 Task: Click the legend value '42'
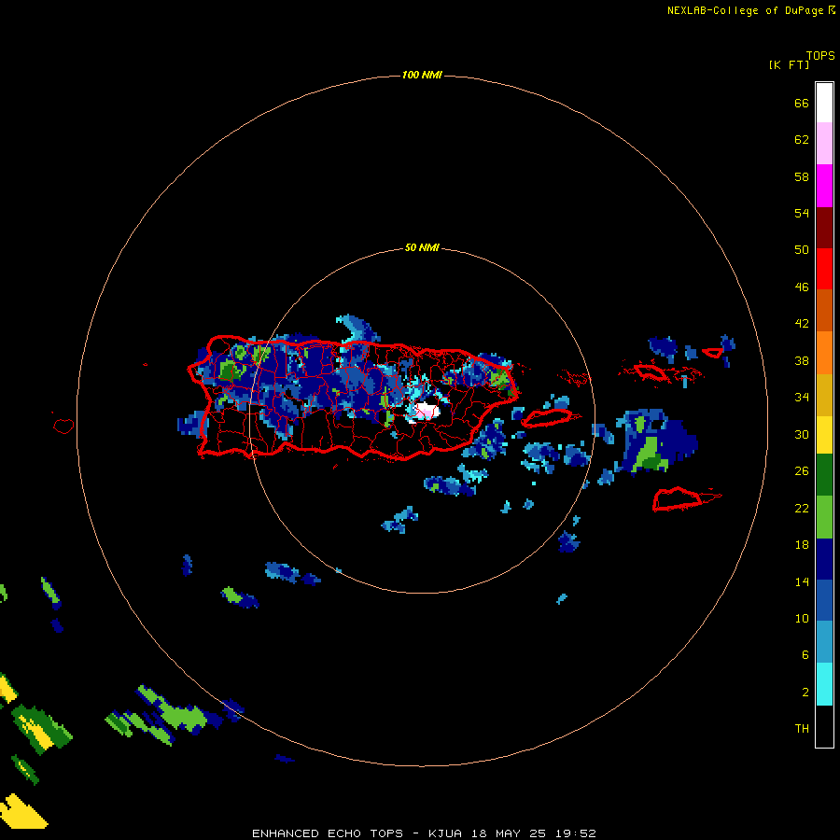point(802,324)
